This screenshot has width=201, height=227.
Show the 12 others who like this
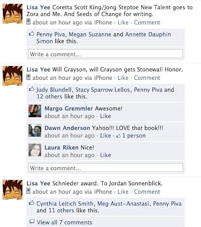(49, 96)
